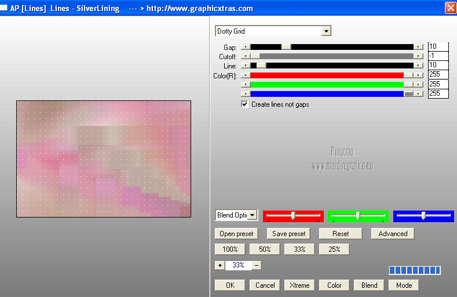This screenshot has height=297, width=457.
Task: Click the red Color slider right arrow
Action: [x=419, y=75]
